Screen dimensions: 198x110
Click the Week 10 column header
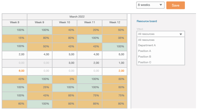tap(64, 23)
